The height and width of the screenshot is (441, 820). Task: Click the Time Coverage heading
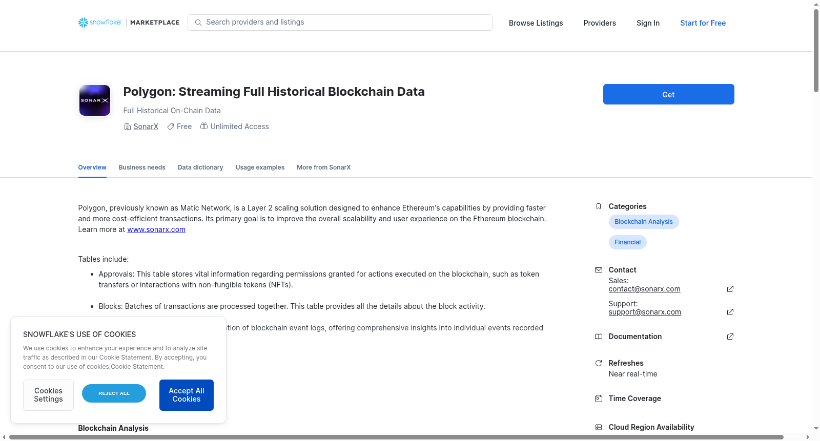pyautogui.click(x=634, y=398)
